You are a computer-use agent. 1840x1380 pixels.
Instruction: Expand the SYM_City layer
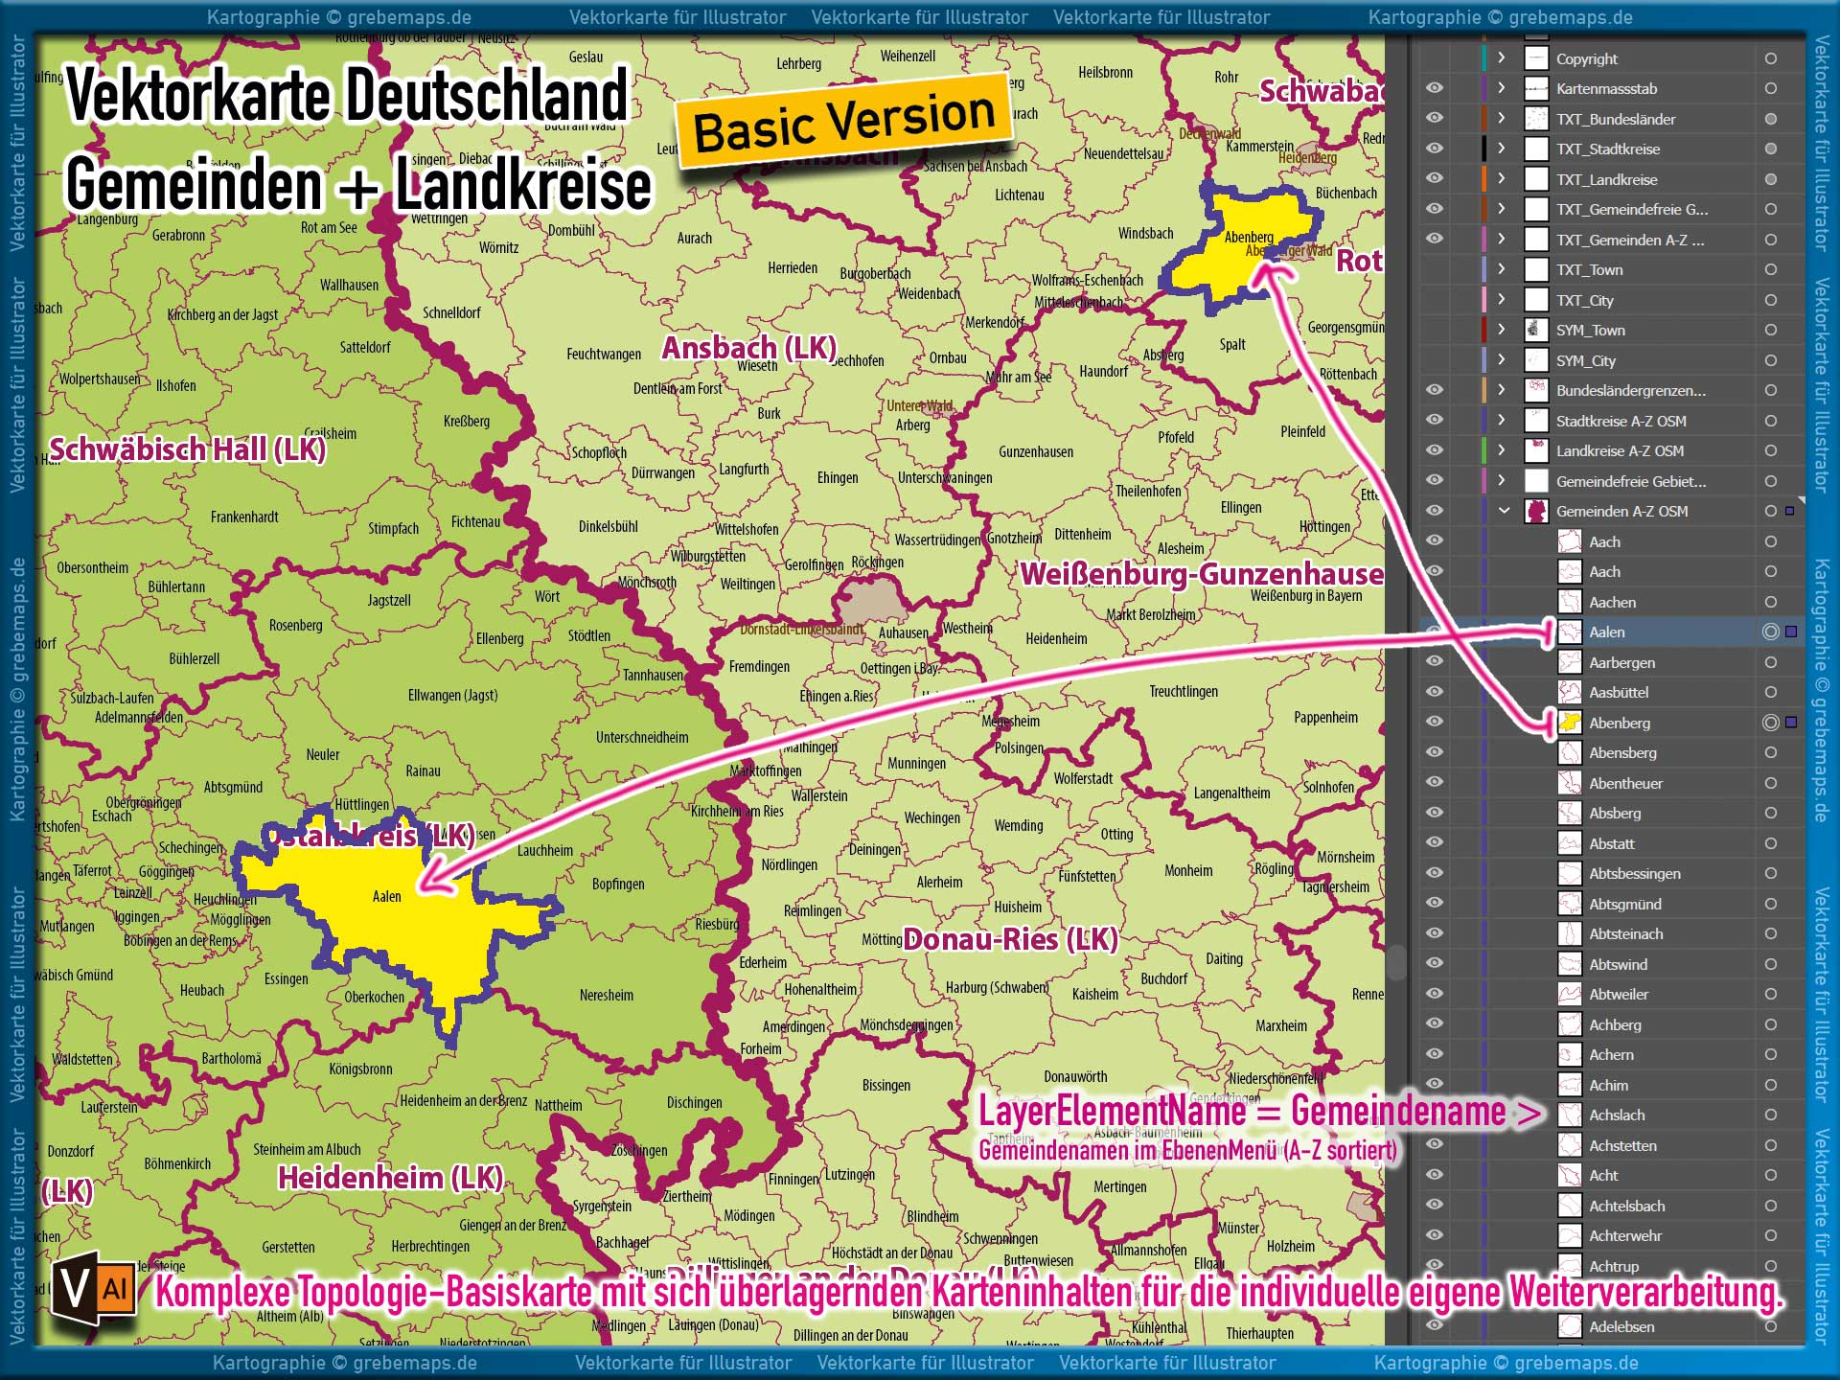point(1502,360)
